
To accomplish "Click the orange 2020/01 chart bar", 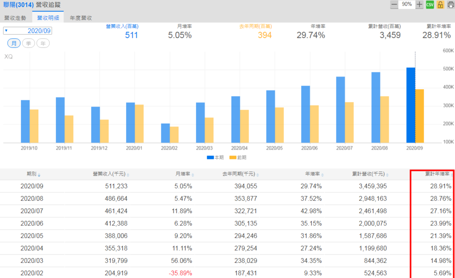I will tap(139, 124).
